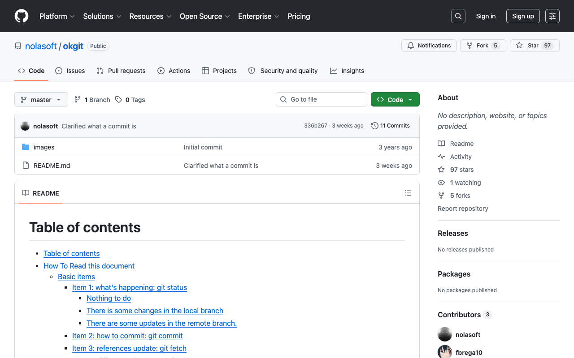Open the Pull requests tab
This screenshot has width=574, height=358.
pyautogui.click(x=121, y=71)
